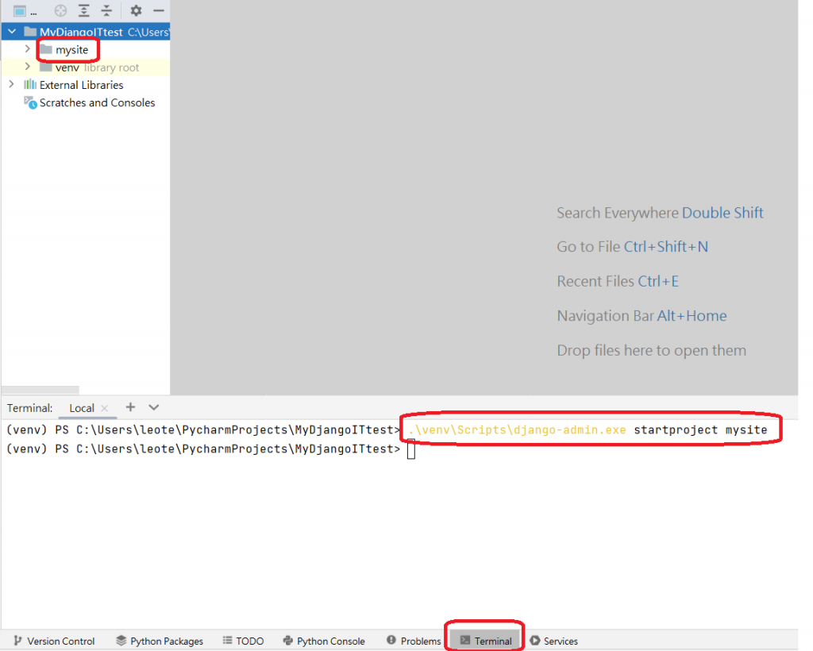Open the Version Control tool window
This screenshot has height=651, width=813.
[55, 641]
